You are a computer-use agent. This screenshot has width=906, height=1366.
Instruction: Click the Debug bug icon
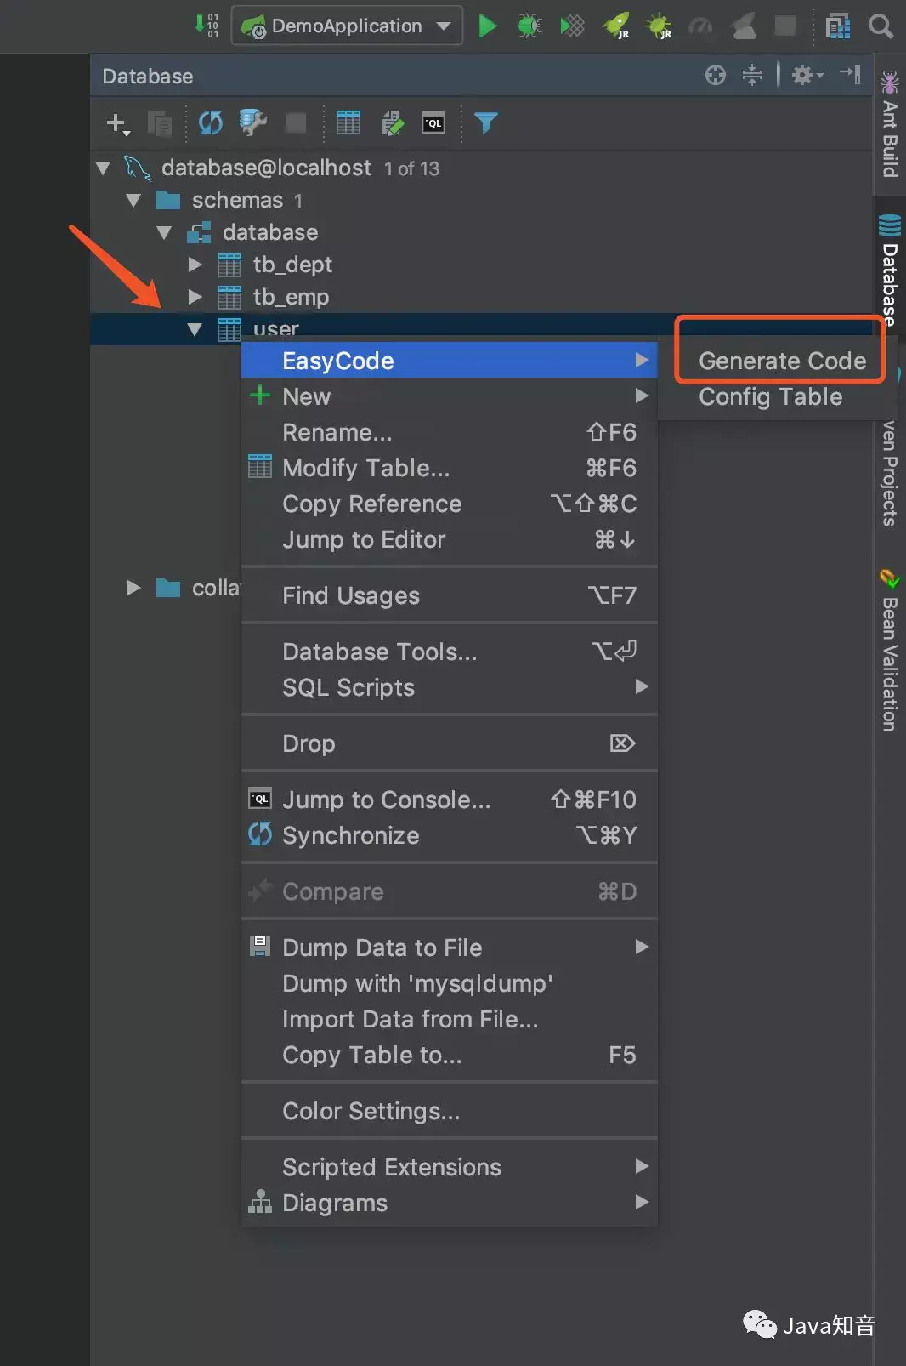pyautogui.click(x=529, y=26)
